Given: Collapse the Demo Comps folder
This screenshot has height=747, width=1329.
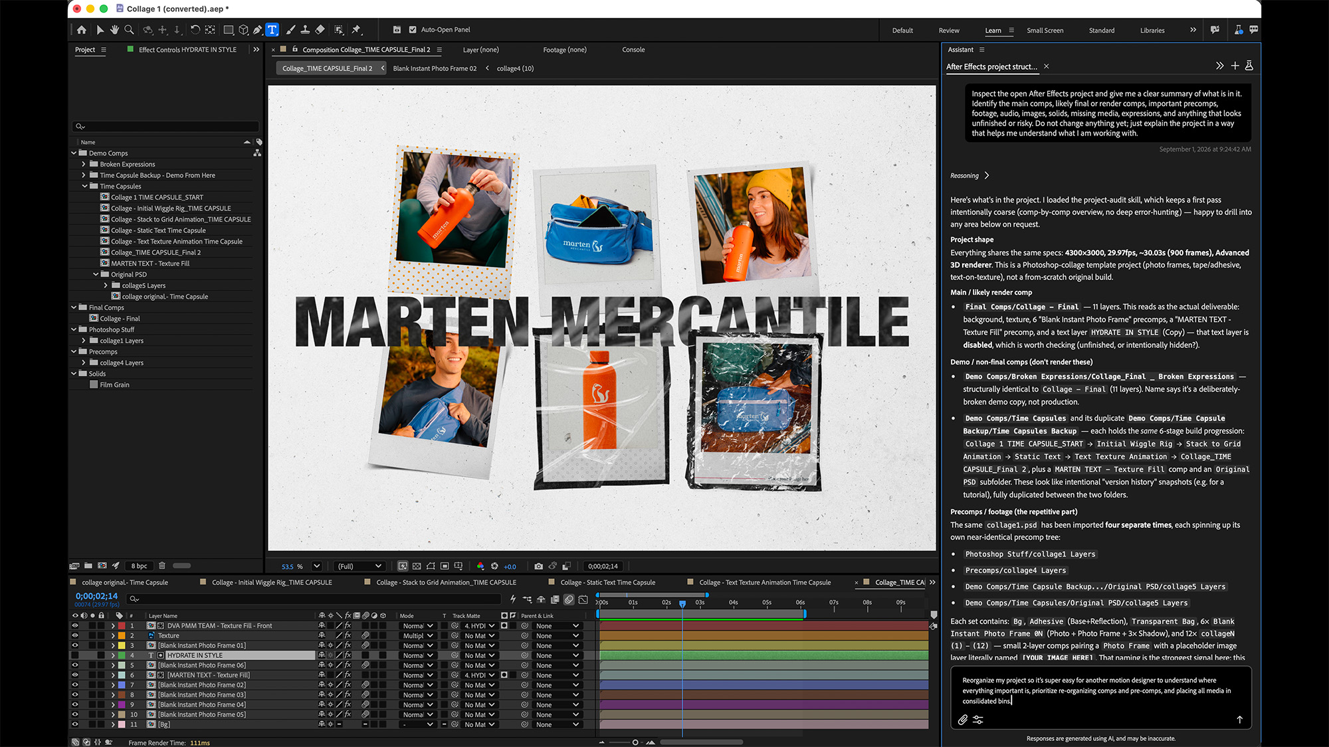Looking at the screenshot, I should [x=74, y=153].
